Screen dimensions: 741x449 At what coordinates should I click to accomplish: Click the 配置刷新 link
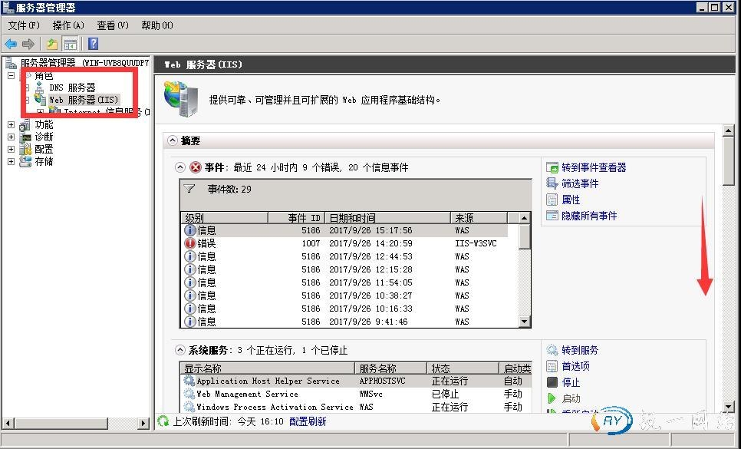[x=308, y=421]
